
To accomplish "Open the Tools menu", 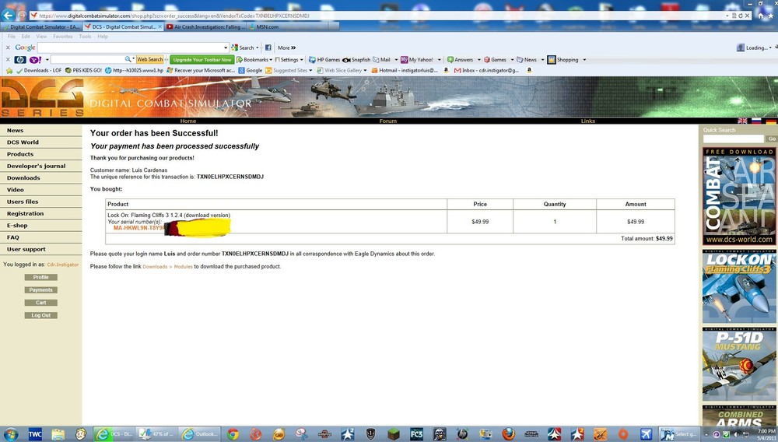I will 85,37.
